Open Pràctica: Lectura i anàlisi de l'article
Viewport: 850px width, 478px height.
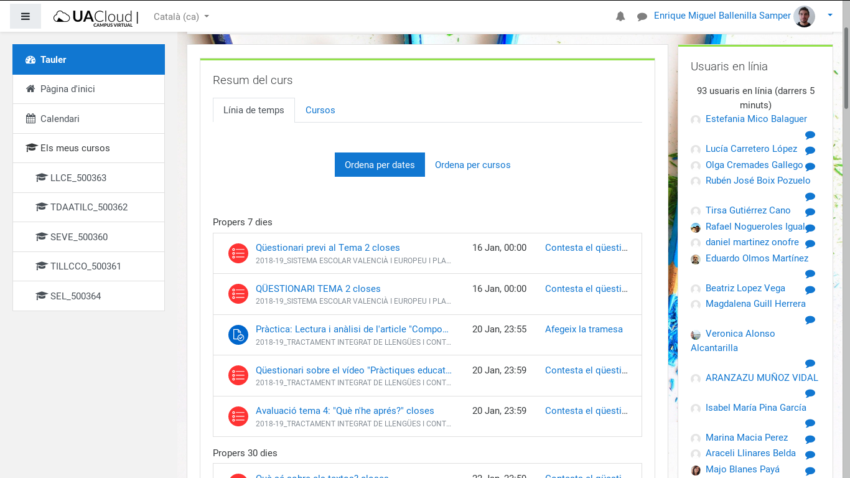click(352, 329)
